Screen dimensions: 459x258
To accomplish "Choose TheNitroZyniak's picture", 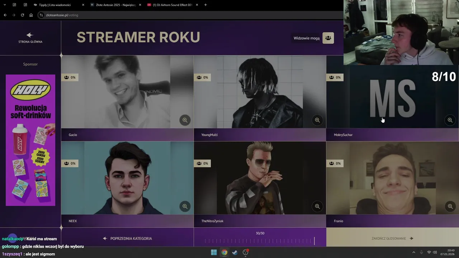I will click(x=260, y=178).
